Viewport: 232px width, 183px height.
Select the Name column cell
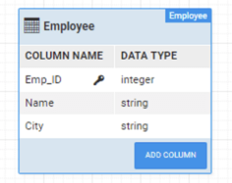[67, 103]
